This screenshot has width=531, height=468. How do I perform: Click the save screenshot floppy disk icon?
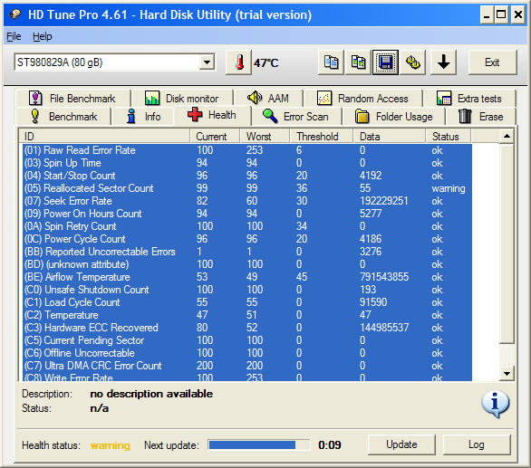tap(385, 62)
